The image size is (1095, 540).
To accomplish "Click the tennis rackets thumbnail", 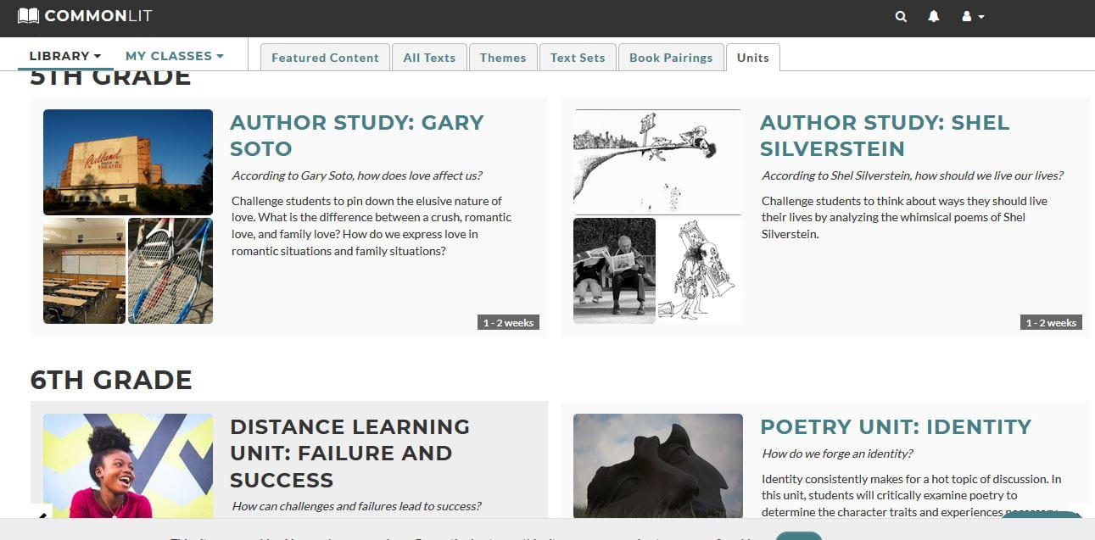I will click(170, 270).
